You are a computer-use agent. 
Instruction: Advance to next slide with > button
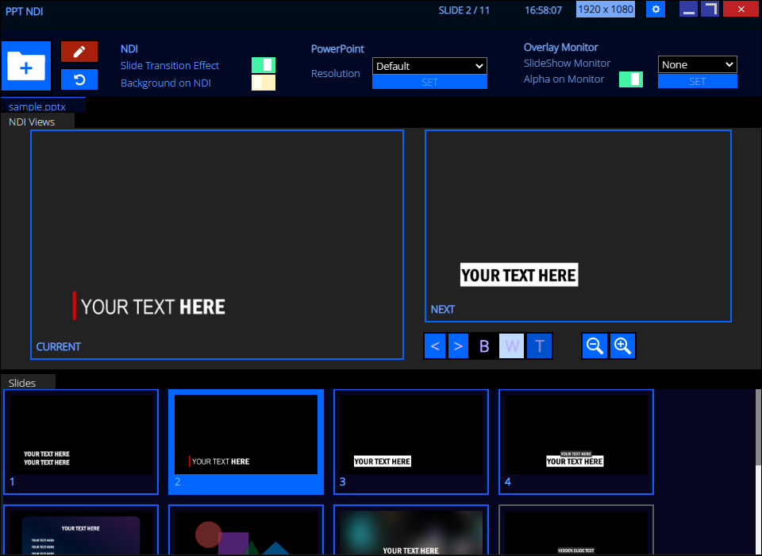coord(458,346)
